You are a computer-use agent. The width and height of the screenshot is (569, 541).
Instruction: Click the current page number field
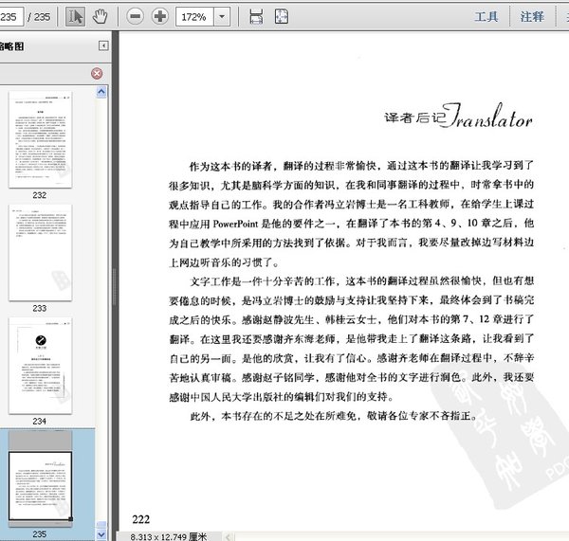pos(10,17)
